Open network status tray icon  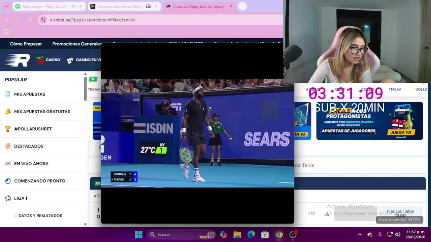point(390,235)
